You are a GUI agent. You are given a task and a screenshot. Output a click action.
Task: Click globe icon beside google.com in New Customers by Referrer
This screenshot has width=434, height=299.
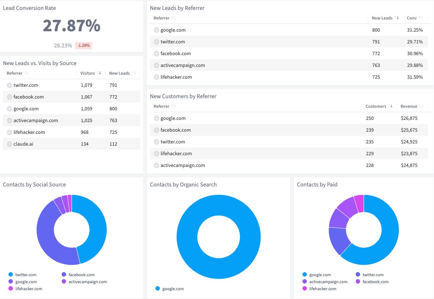(x=157, y=118)
